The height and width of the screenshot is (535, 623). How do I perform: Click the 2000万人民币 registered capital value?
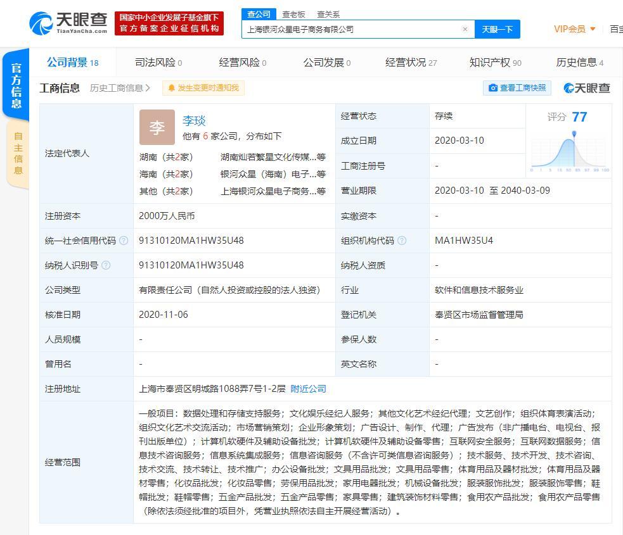tap(167, 216)
